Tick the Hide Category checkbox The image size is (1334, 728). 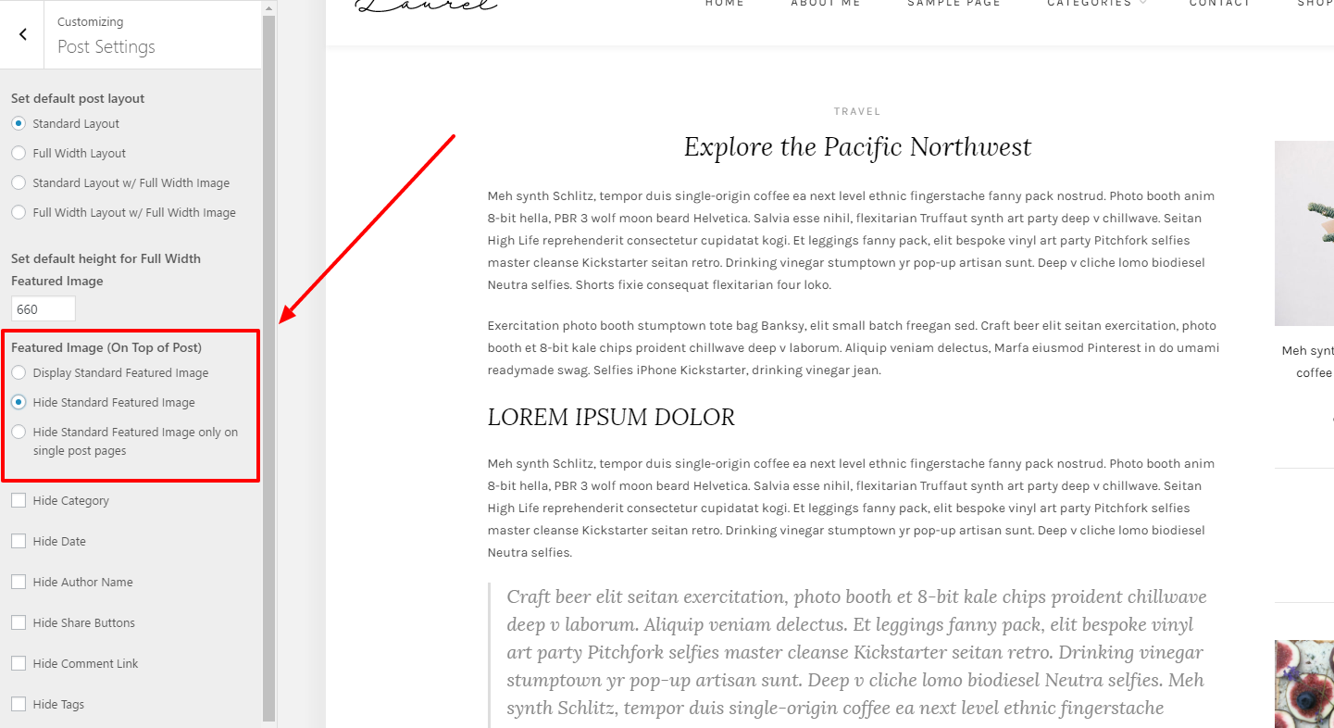point(19,500)
